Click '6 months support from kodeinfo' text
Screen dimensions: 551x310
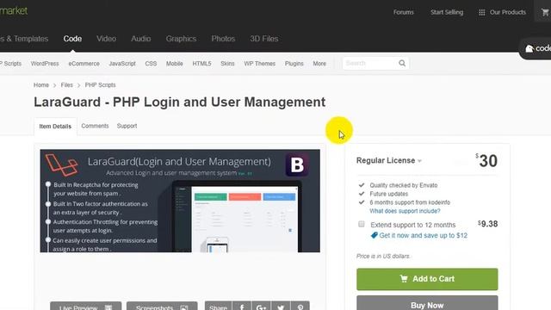[x=410, y=202]
